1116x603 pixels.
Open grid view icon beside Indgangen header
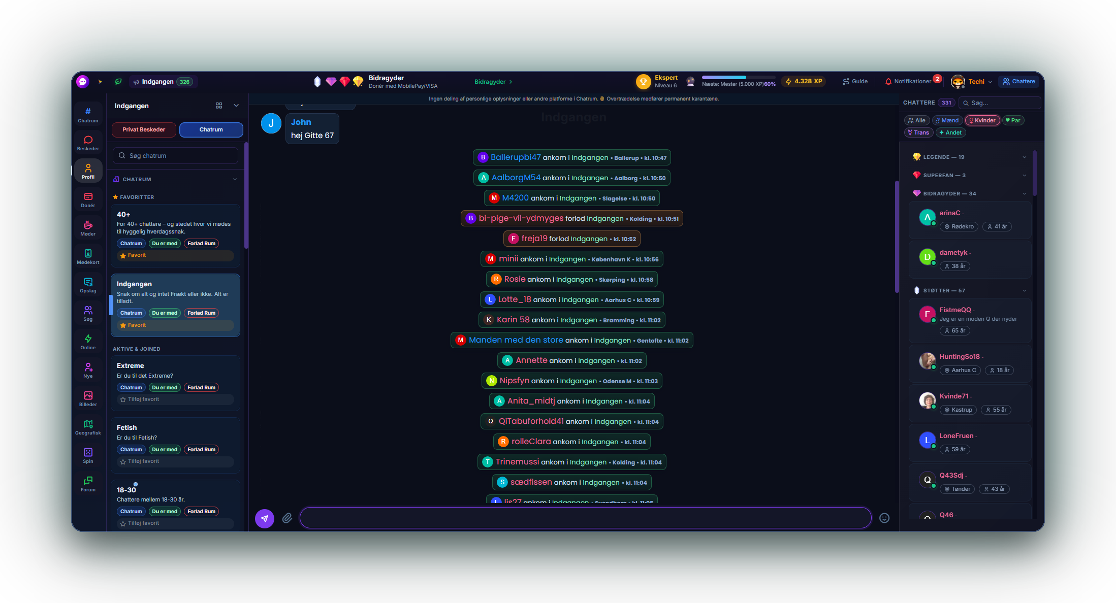(x=219, y=106)
